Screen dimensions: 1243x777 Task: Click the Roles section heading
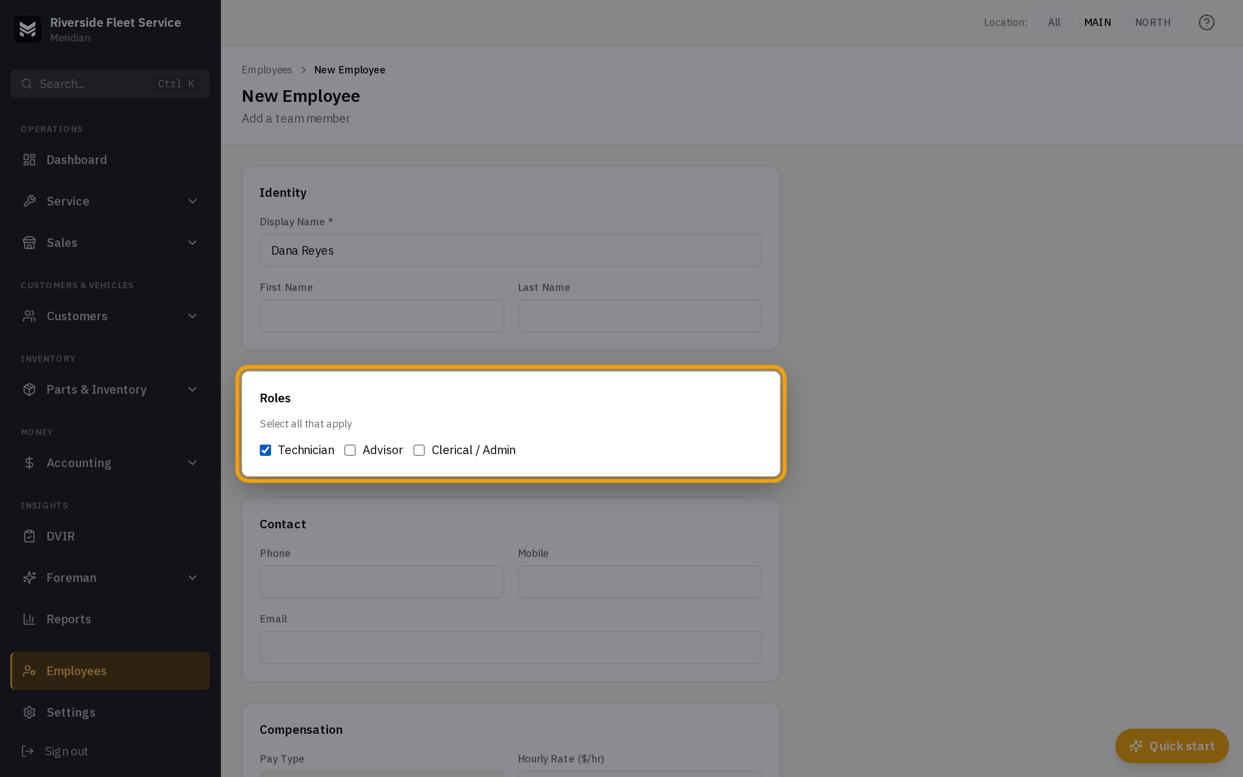point(275,398)
